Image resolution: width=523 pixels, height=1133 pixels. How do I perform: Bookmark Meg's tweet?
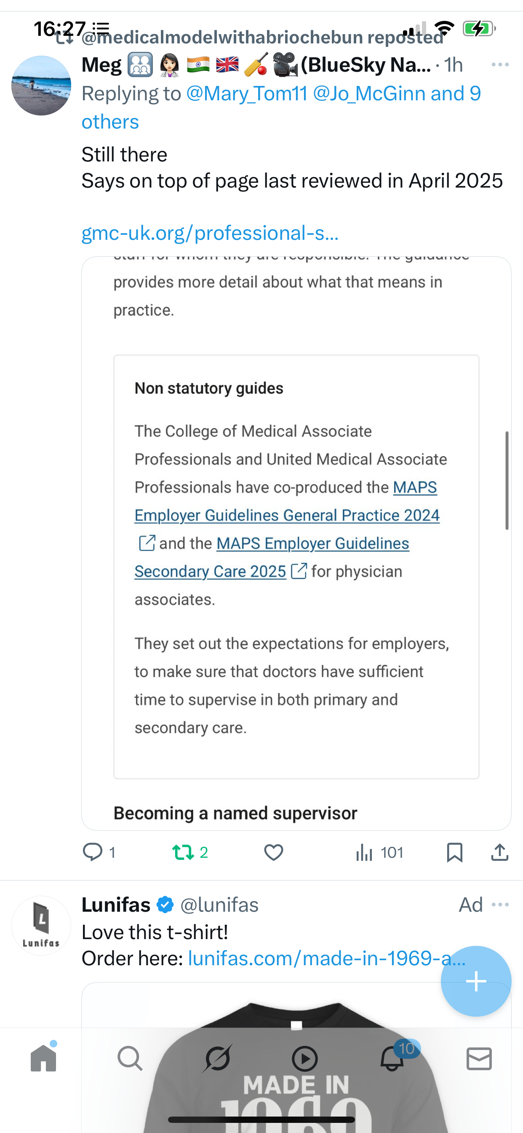click(454, 852)
